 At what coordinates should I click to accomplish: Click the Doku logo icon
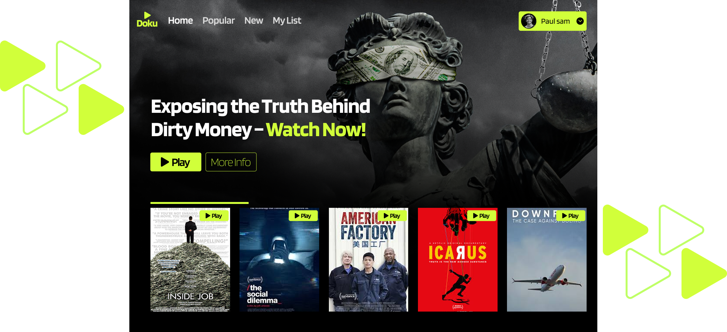147,20
